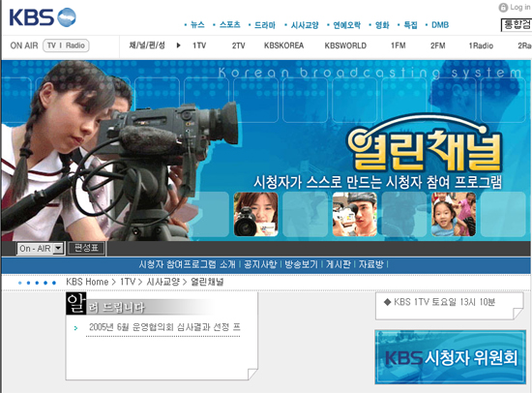Open the 드라마 menu item

(x=265, y=25)
